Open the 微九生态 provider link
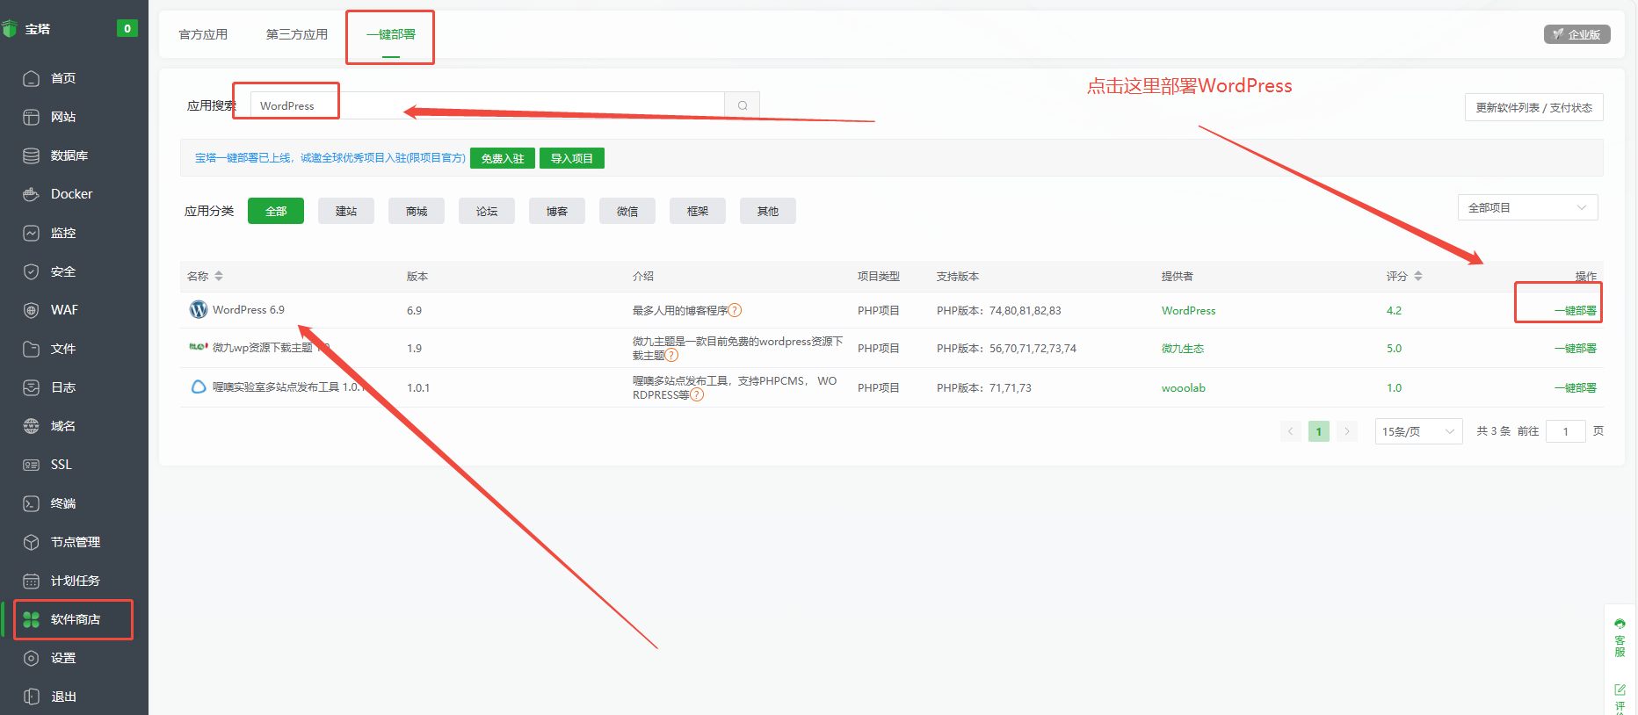 click(x=1183, y=348)
